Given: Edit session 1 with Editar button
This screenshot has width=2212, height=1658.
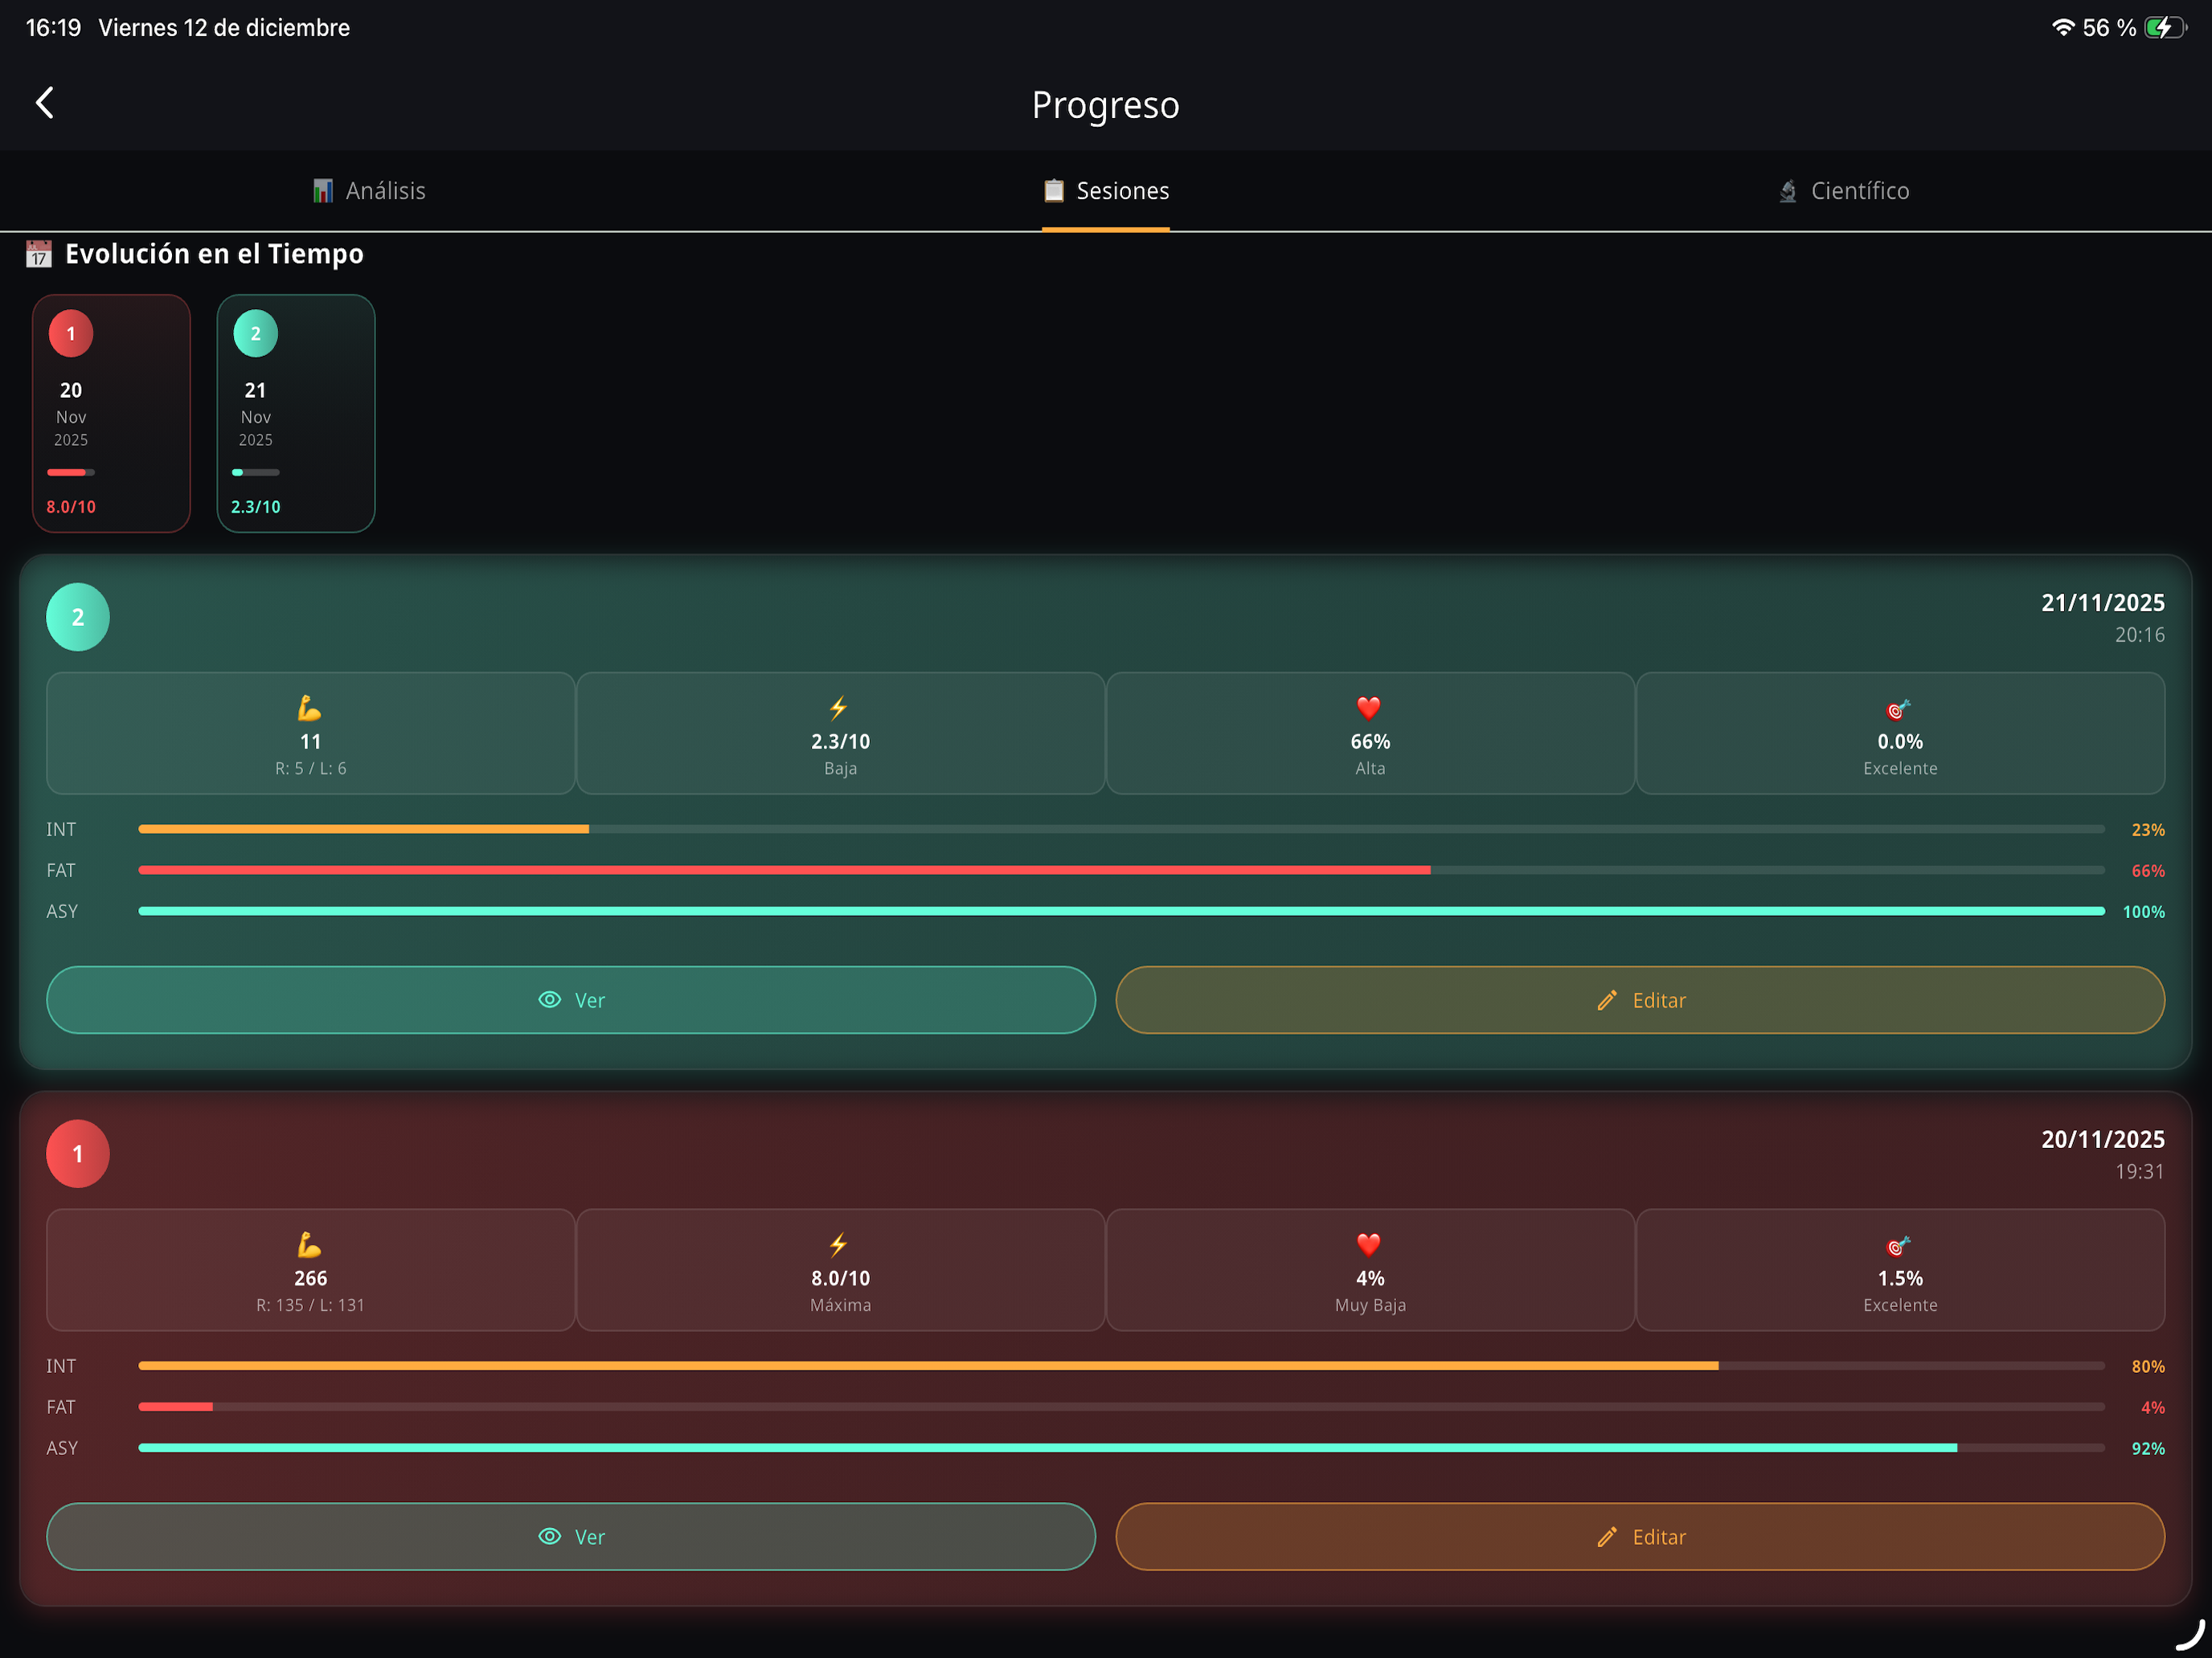Looking at the screenshot, I should click(x=1640, y=1537).
